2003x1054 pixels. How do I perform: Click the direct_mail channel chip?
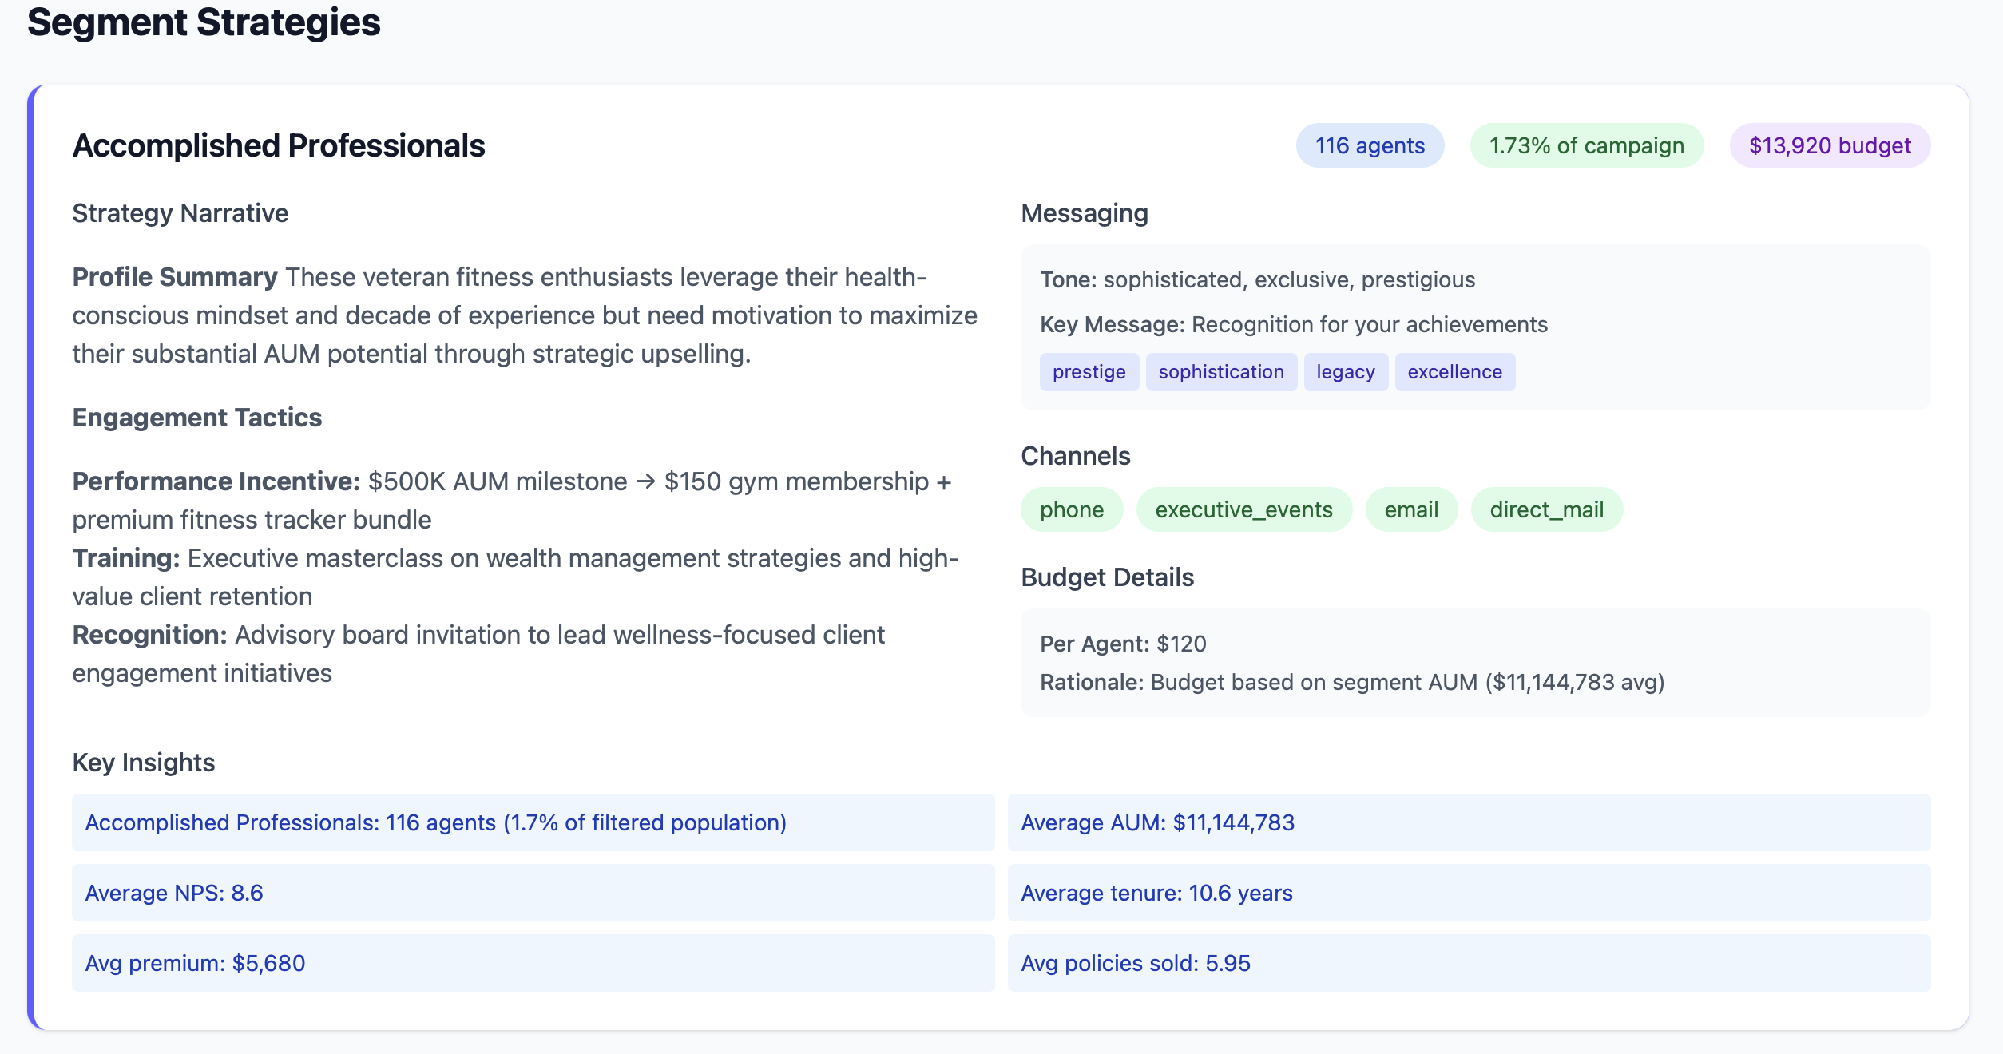coord(1546,509)
